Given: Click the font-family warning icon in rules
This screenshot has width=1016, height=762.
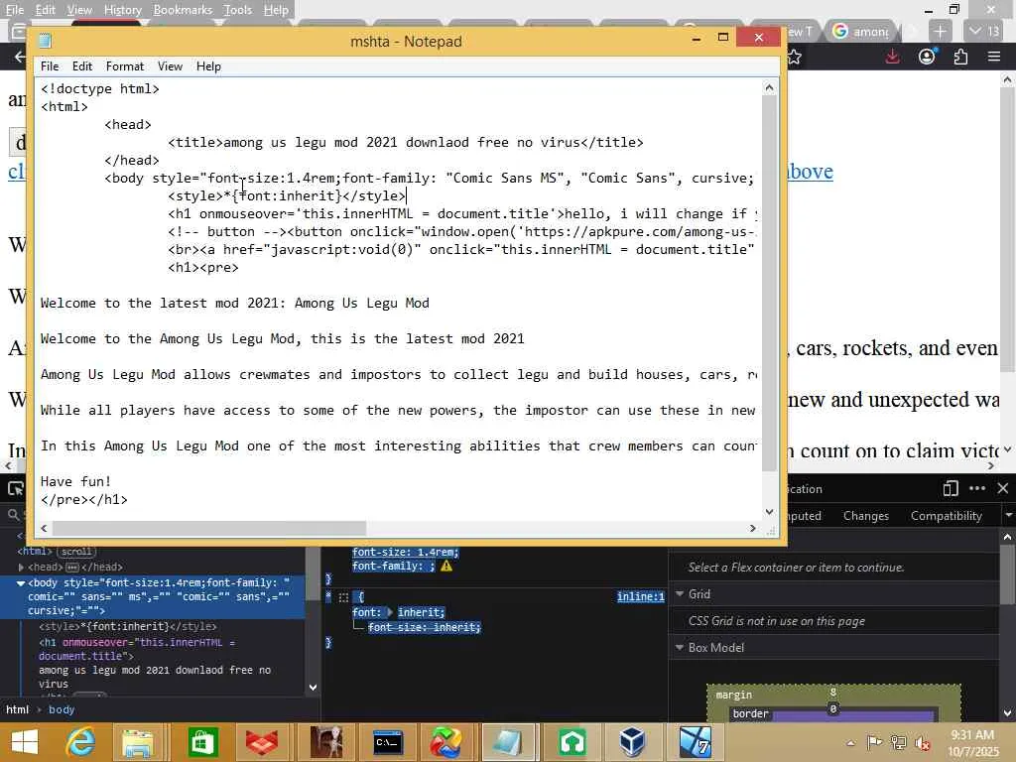Looking at the screenshot, I should (x=446, y=567).
